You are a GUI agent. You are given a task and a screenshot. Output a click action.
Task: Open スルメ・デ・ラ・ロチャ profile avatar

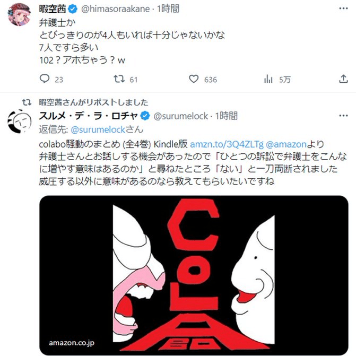tap(19, 121)
